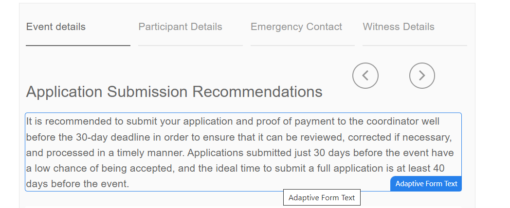Switch to the Event details tab

[56, 27]
